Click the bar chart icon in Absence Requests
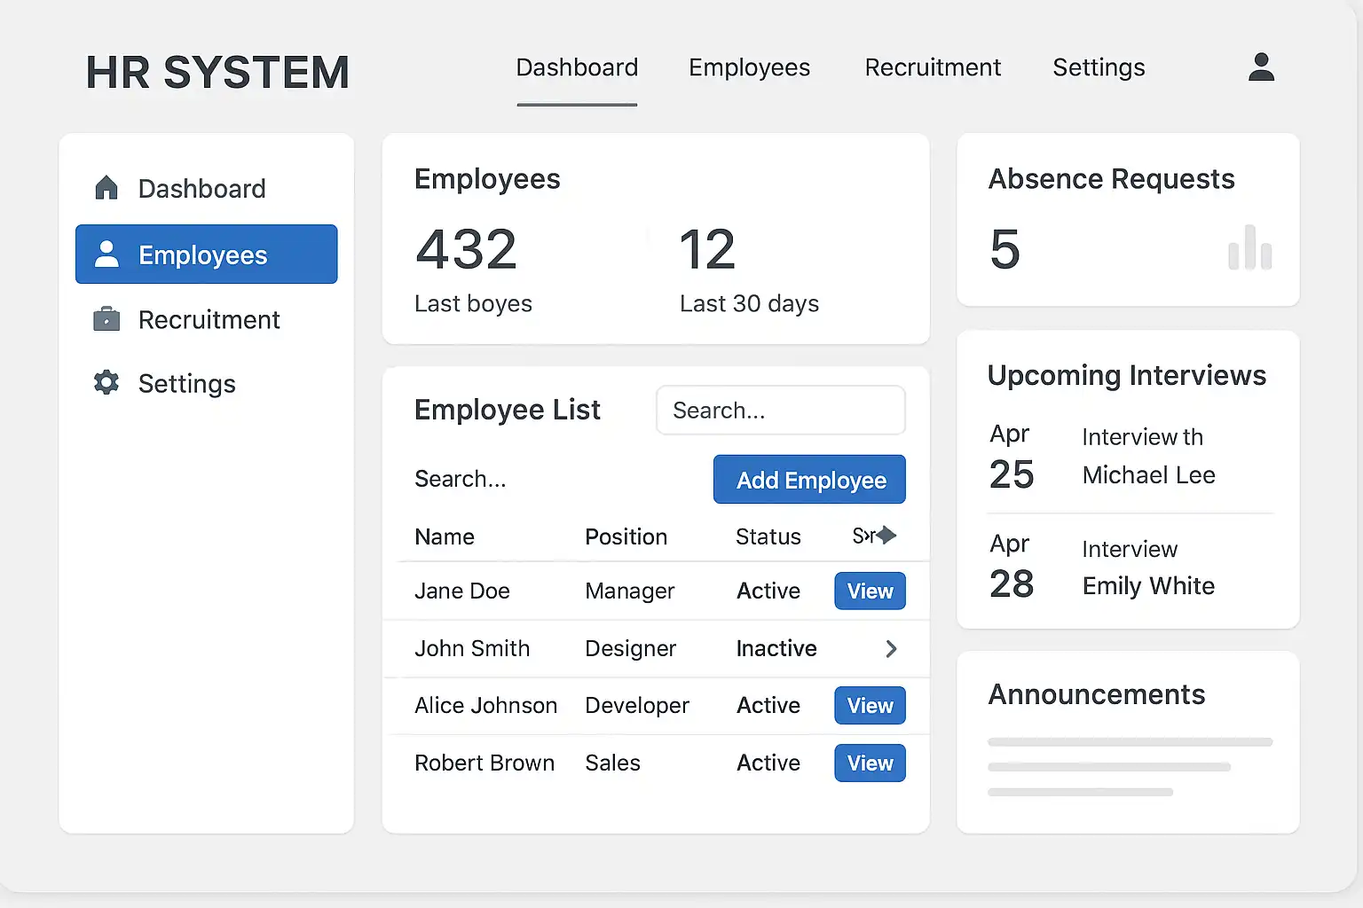This screenshot has width=1363, height=908. click(1249, 248)
